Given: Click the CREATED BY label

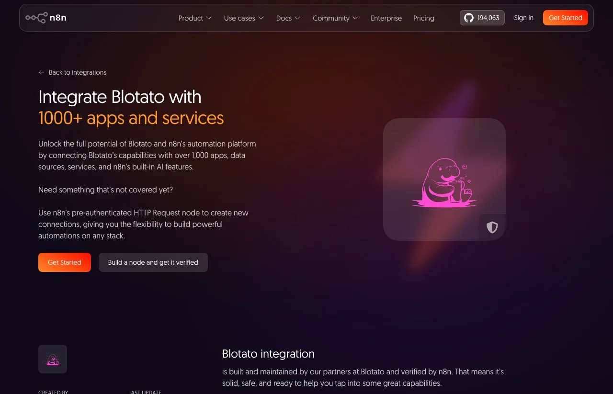Looking at the screenshot, I should click(53, 392).
